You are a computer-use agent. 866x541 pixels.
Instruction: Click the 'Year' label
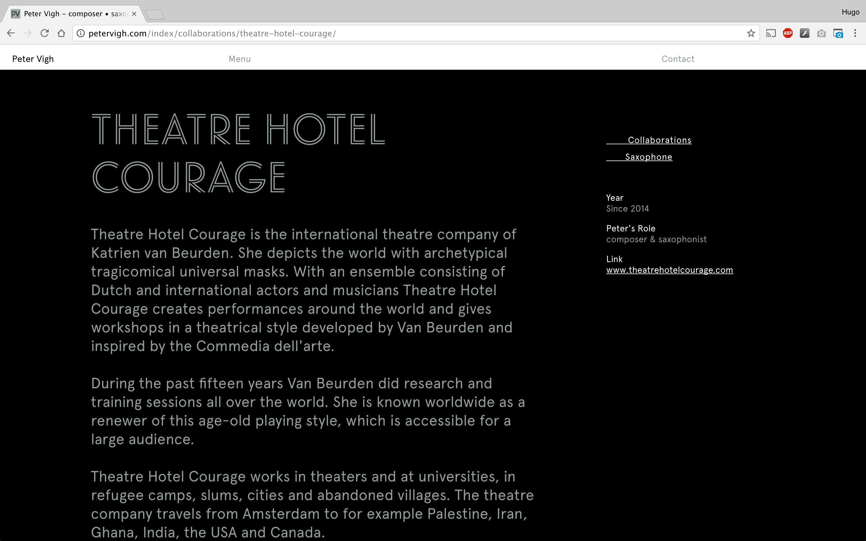pos(614,197)
